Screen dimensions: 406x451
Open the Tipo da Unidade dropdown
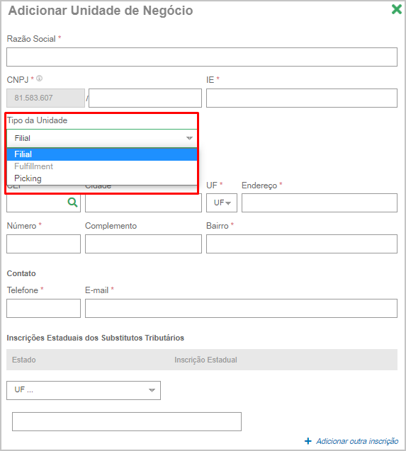tap(102, 138)
